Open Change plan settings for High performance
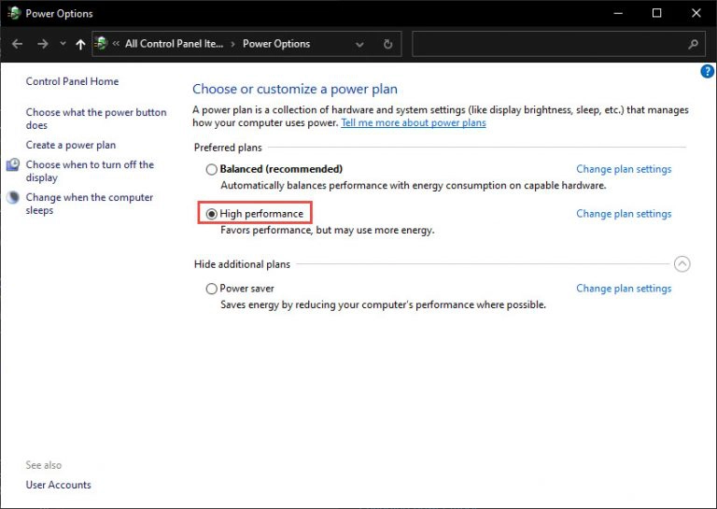 pos(624,214)
